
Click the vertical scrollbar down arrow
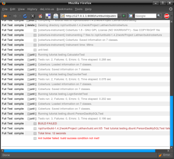[171, 148]
